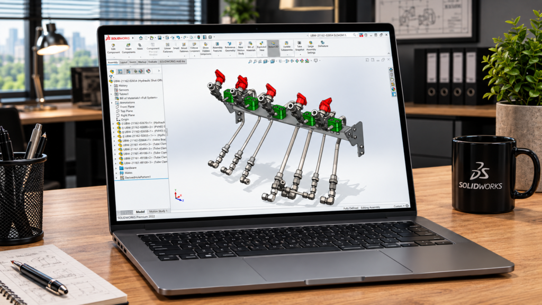The height and width of the screenshot is (305, 542).
Task: Click the Home icon in right task pane
Action: pyautogui.click(x=391, y=70)
